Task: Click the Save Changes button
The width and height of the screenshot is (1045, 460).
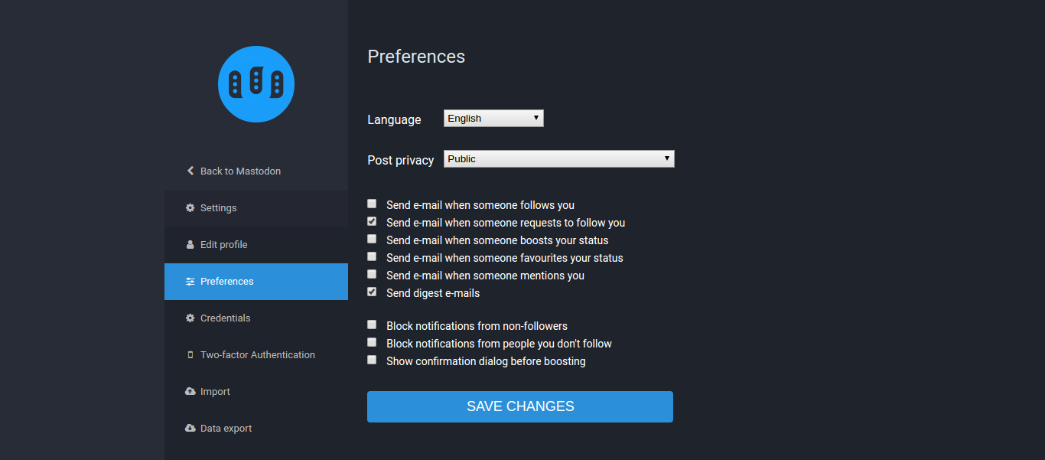Action: click(x=520, y=406)
